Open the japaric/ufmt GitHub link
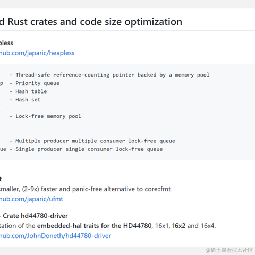 click(x=31, y=199)
